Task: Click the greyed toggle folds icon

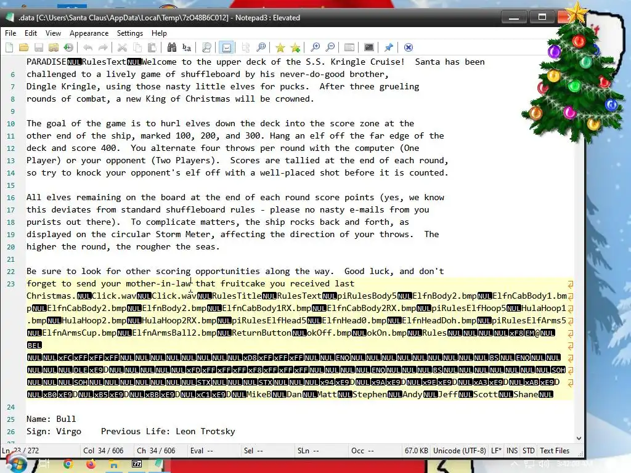Action: 246,47
